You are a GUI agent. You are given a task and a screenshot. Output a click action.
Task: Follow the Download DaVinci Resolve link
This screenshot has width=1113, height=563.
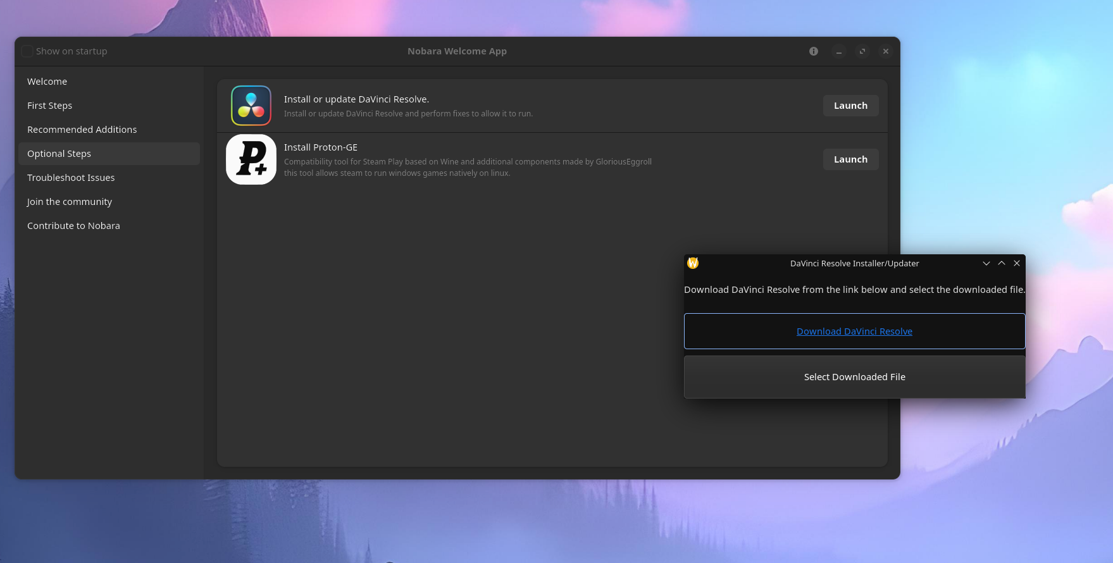point(854,331)
